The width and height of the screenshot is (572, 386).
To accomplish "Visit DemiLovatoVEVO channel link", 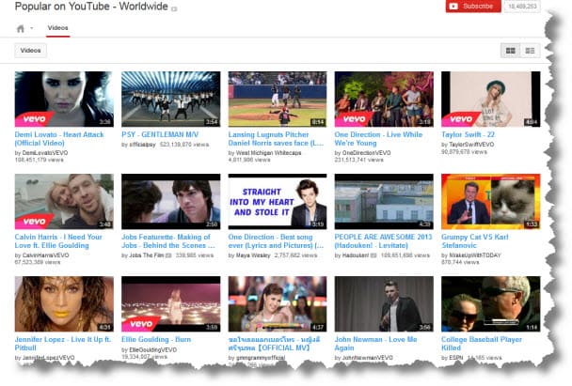I will [45, 153].
